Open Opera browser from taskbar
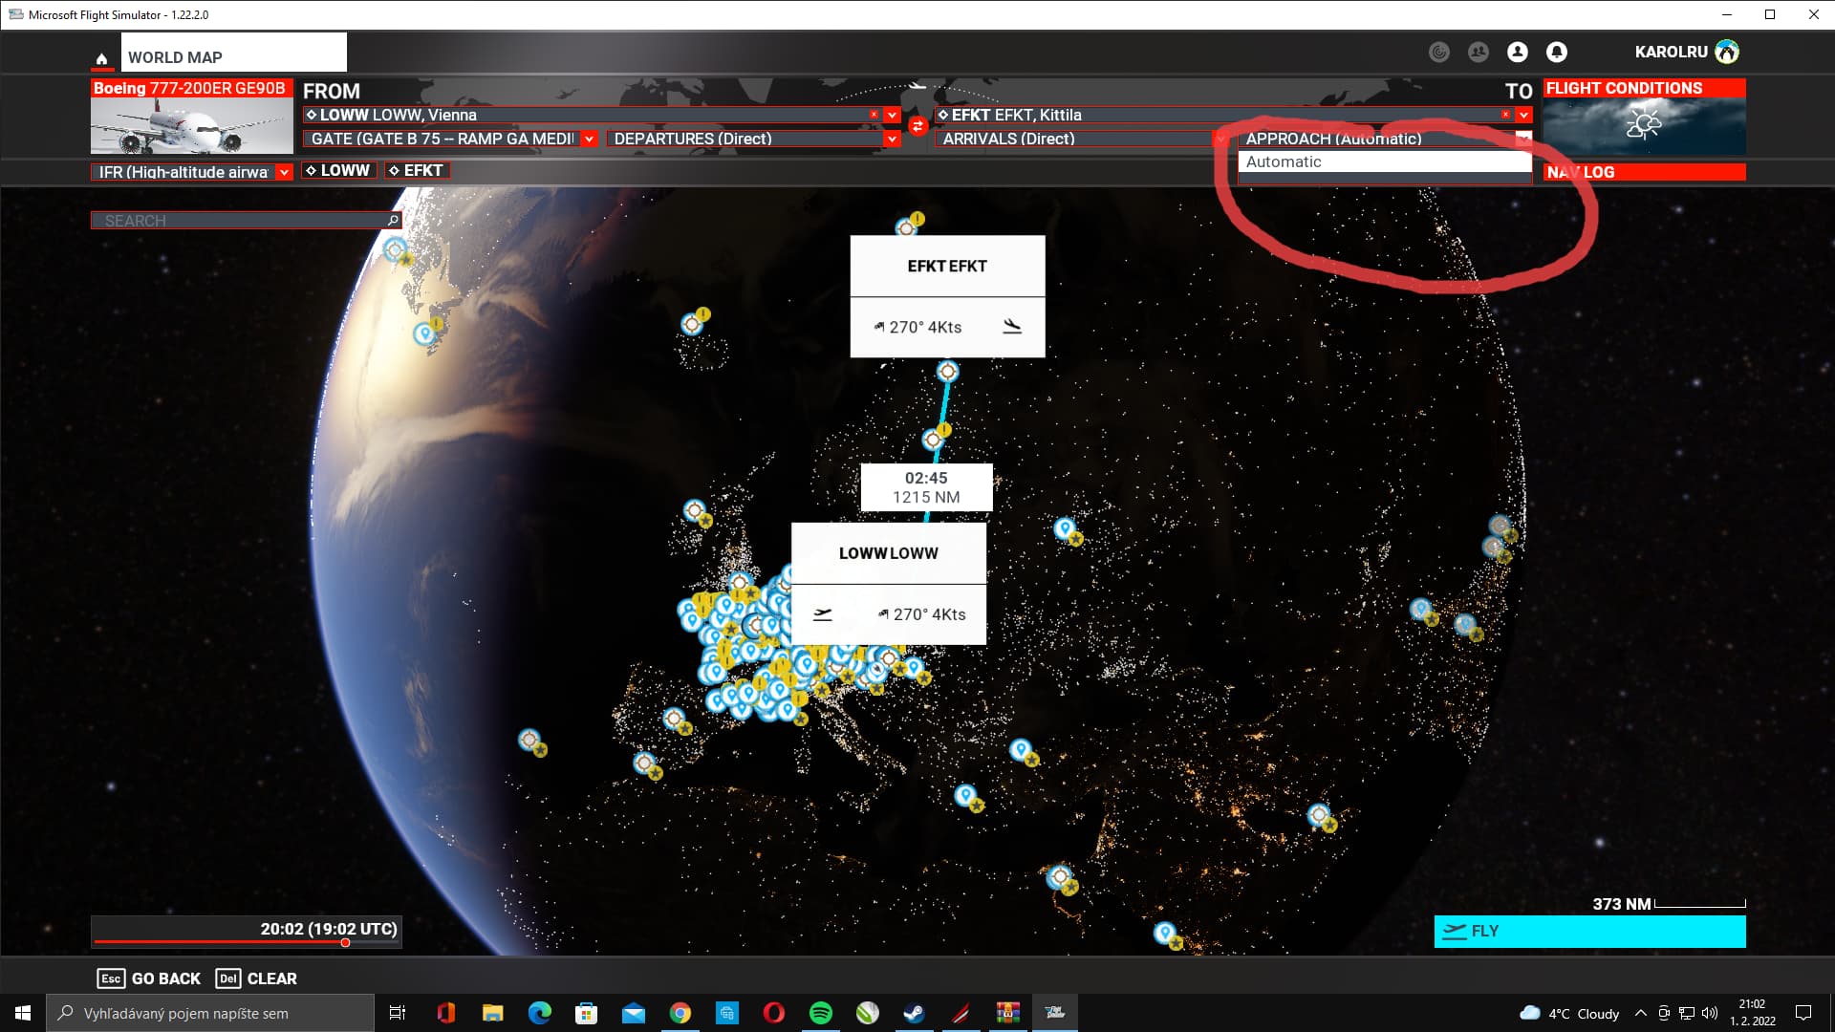This screenshot has width=1835, height=1032. [773, 1013]
